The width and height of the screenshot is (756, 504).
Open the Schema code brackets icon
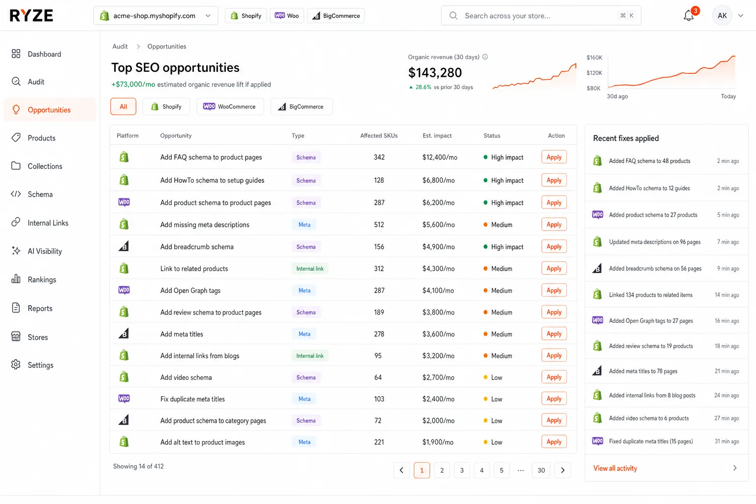coord(16,194)
